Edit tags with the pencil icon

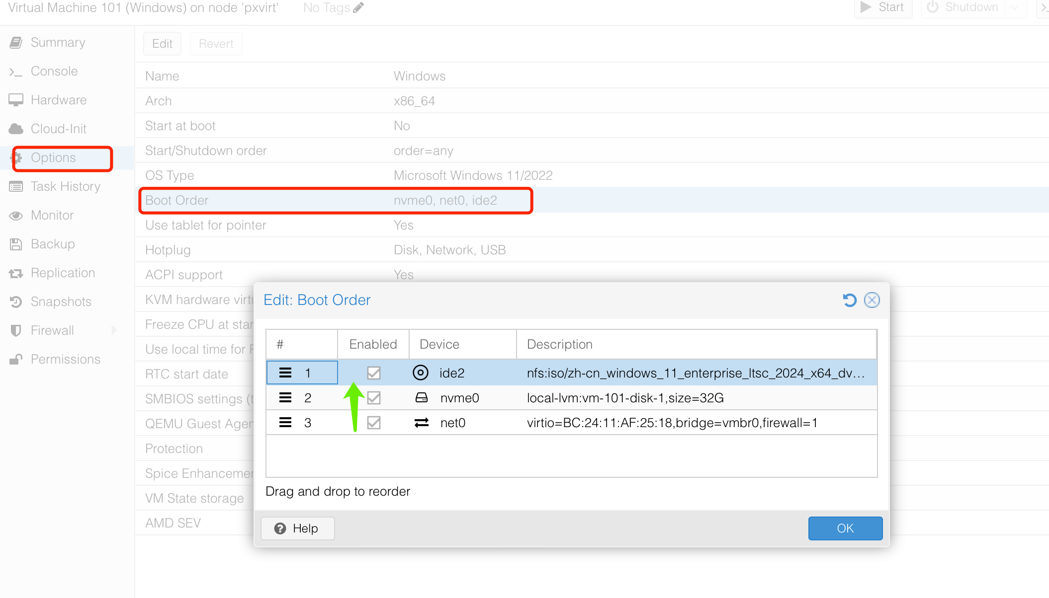point(358,7)
